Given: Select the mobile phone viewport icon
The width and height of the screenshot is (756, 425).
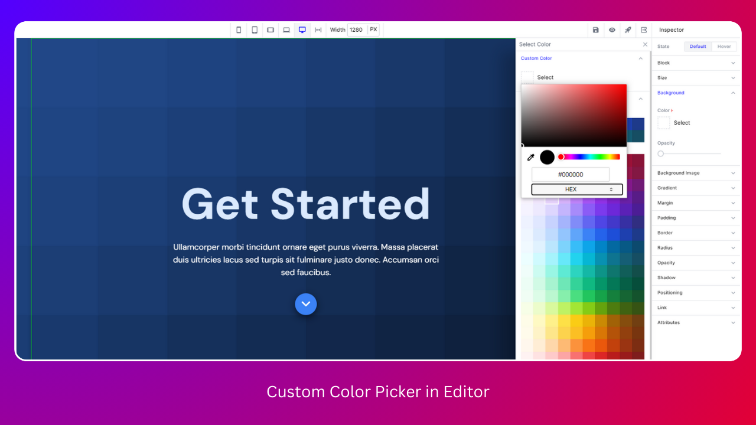Looking at the screenshot, I should tap(239, 30).
